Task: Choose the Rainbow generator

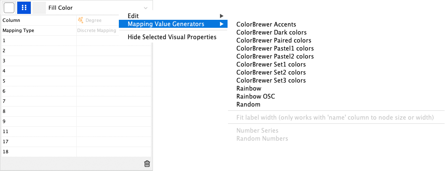Action: 249,88
